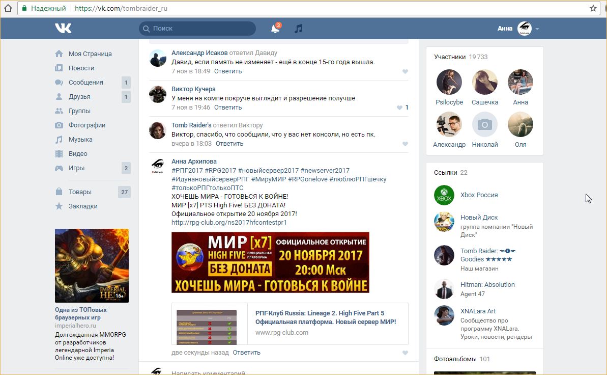The image size is (607, 375).
Task: Open Tomb Raider: Goodies shop link
Action: tap(488, 255)
